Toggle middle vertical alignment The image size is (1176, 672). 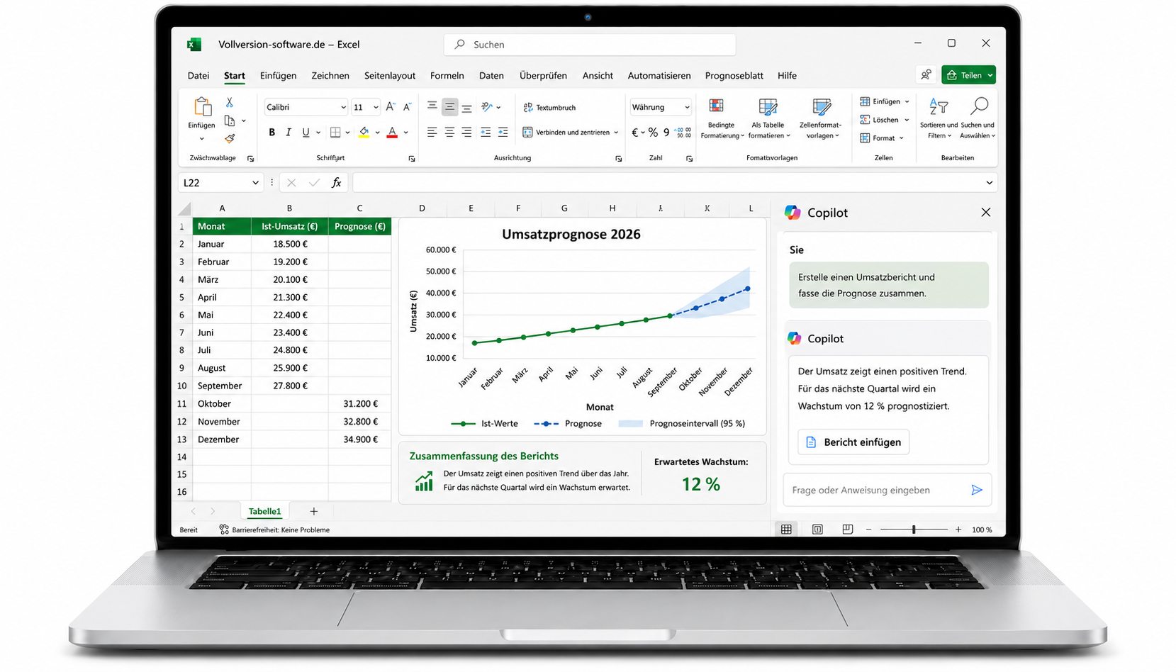449,107
